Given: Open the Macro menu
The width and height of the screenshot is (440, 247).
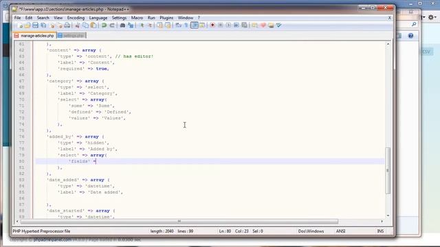Looking at the screenshot, I should pos(137,18).
